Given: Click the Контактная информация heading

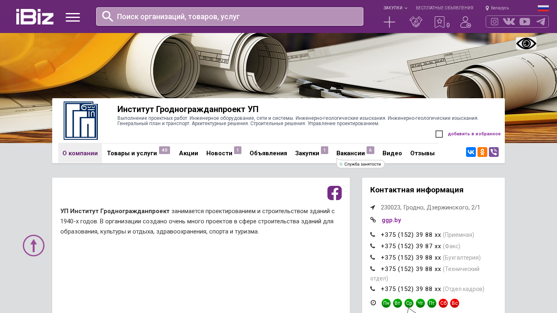Looking at the screenshot, I should pos(417,190).
